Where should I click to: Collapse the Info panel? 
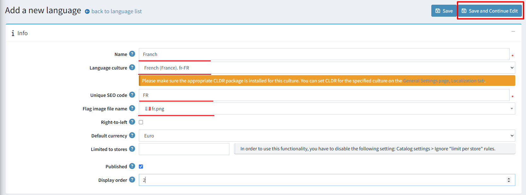coord(513,31)
